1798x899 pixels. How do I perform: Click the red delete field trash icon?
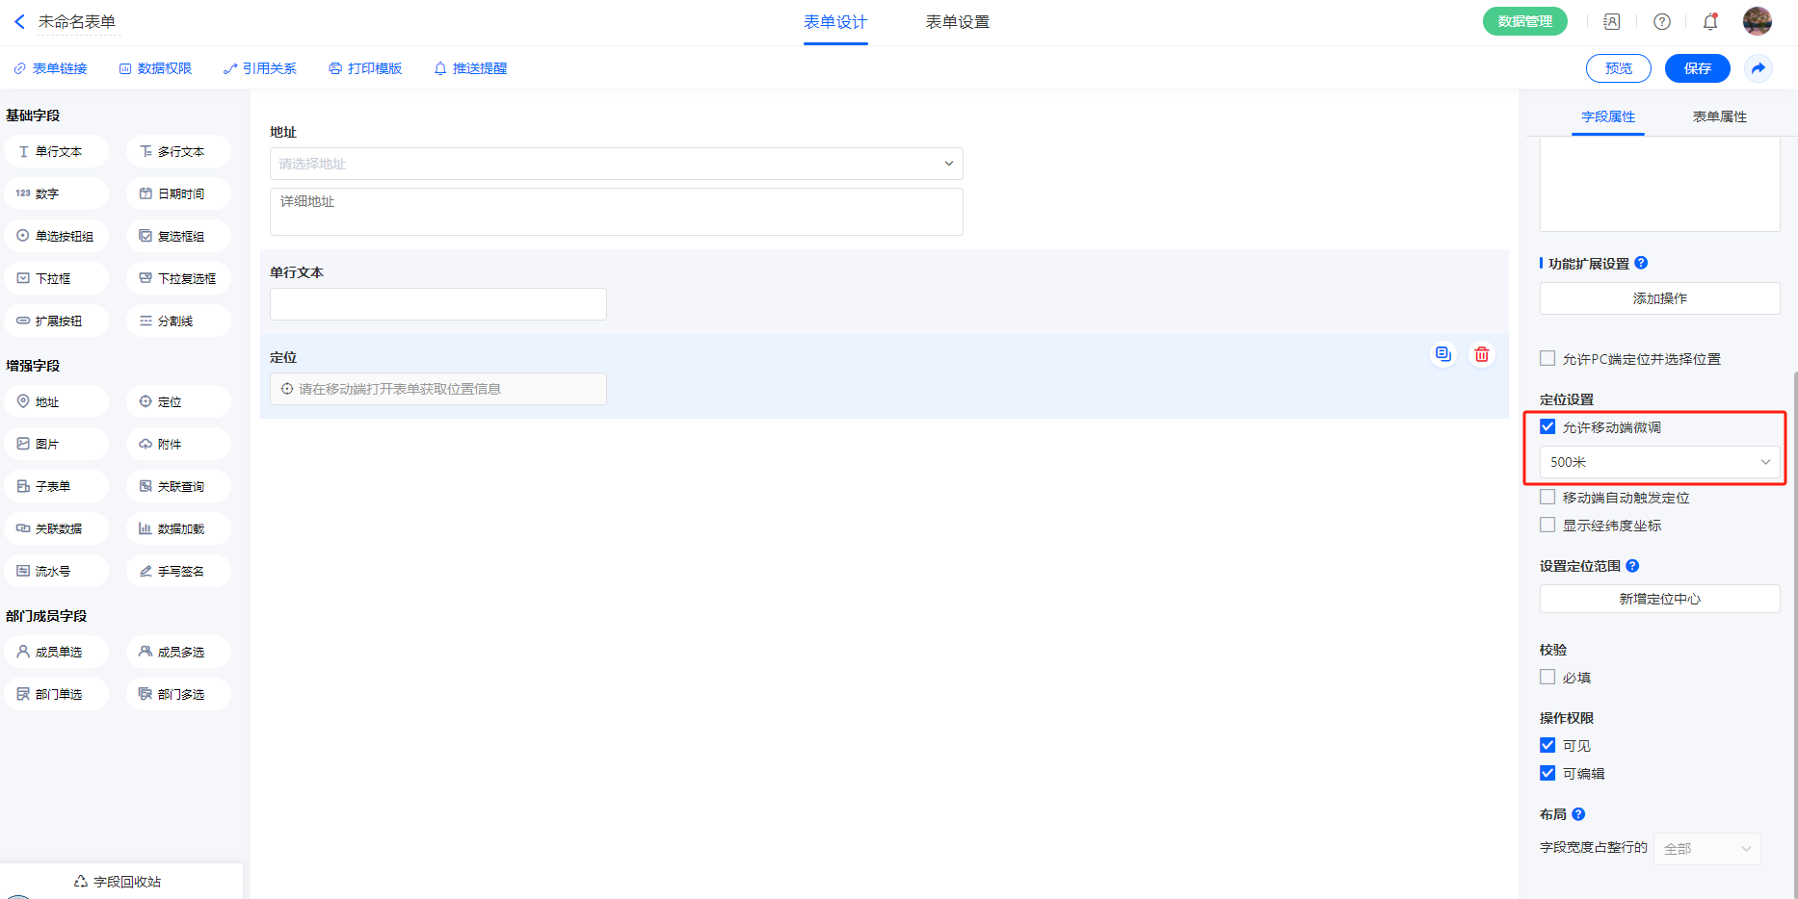click(1481, 354)
